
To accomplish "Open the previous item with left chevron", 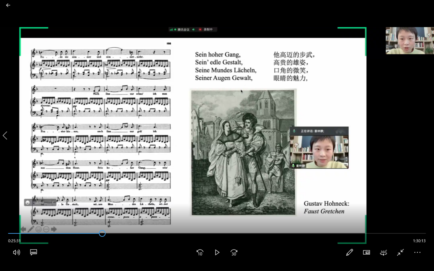I will pyautogui.click(x=5, y=135).
